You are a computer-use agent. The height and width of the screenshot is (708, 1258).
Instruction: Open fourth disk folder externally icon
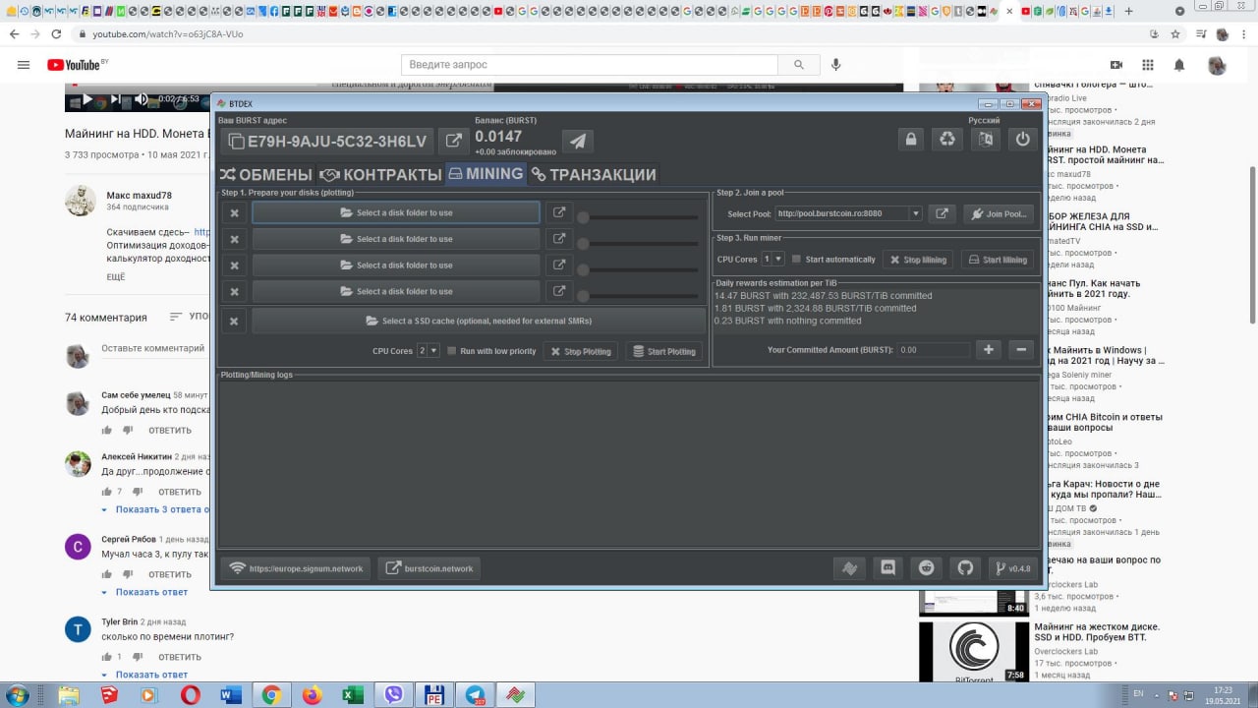tap(559, 292)
